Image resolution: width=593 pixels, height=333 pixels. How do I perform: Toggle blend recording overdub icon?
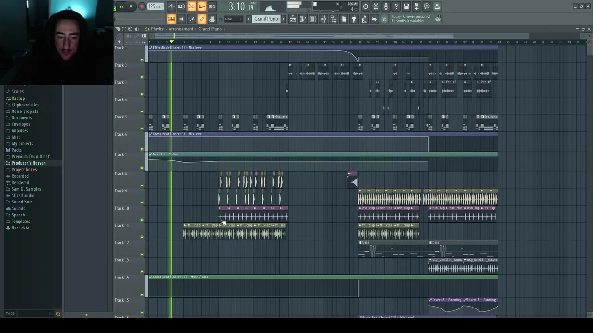tap(202, 6)
